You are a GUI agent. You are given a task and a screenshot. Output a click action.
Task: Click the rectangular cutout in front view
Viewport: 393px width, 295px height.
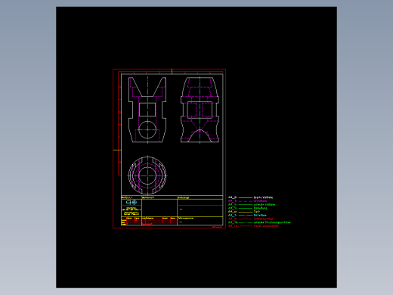point(147,110)
